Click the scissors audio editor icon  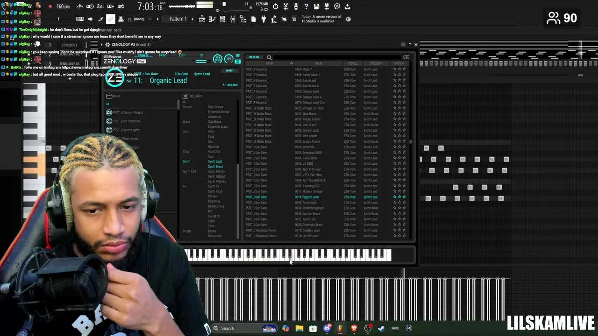coord(285,7)
